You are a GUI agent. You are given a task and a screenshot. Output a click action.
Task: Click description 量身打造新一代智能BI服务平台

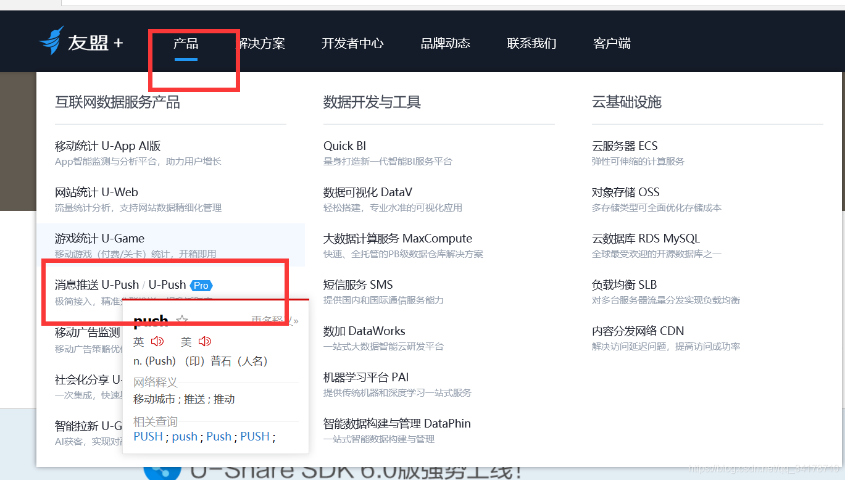coord(388,162)
